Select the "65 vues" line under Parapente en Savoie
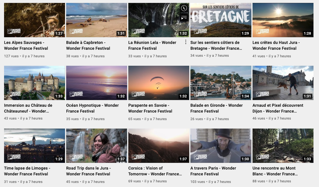This screenshot has width=319, height=187. click(x=148, y=119)
